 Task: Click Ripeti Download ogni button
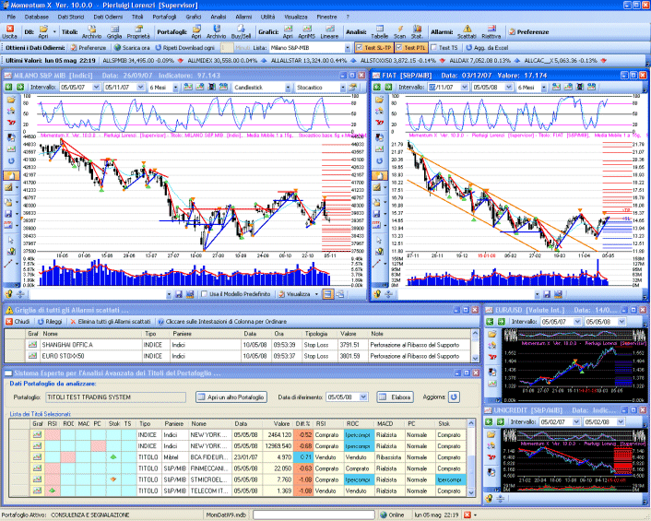[184, 48]
